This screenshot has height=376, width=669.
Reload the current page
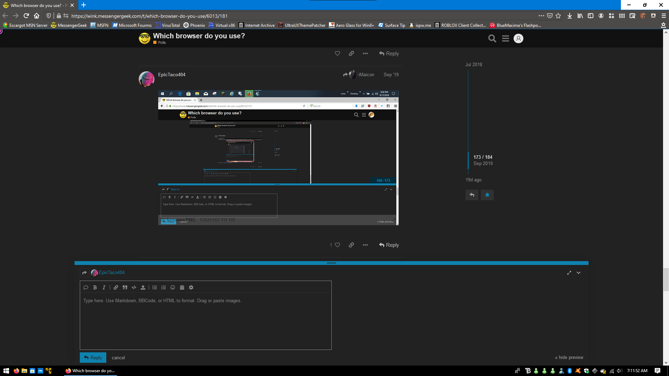pyautogui.click(x=26, y=16)
